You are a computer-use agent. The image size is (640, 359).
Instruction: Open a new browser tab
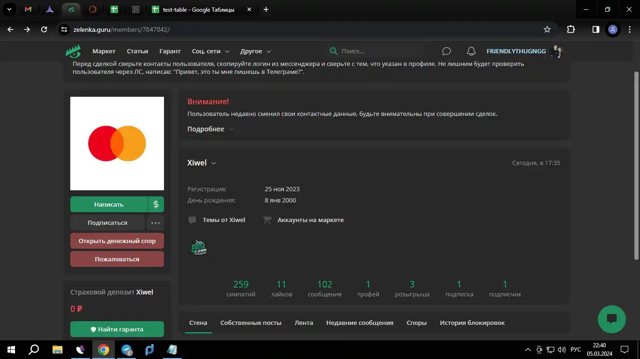pos(266,9)
